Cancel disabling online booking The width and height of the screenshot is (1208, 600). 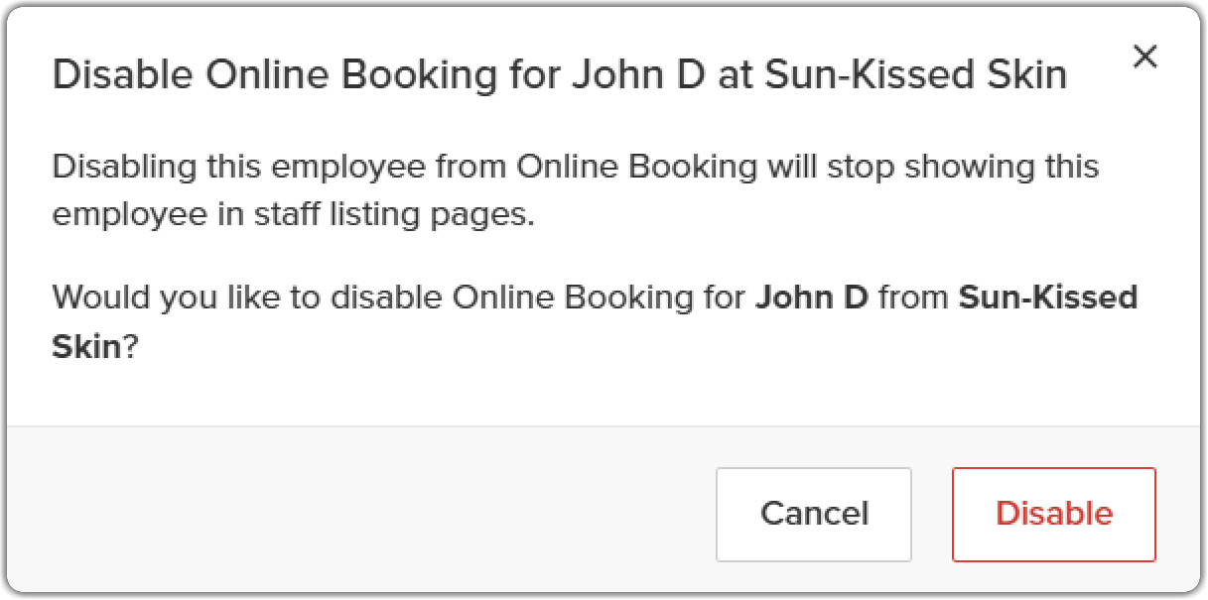(x=814, y=514)
